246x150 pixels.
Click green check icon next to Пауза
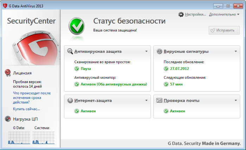tap(77, 69)
